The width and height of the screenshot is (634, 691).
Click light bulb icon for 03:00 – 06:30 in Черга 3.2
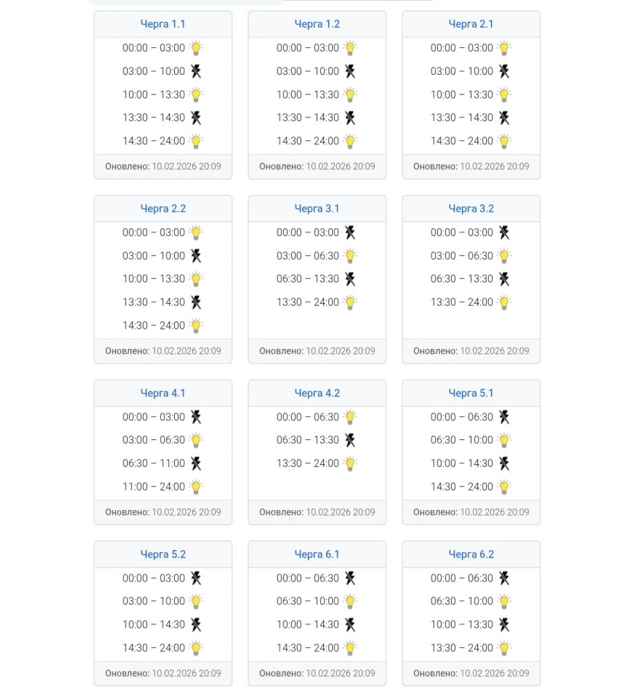[x=504, y=256]
